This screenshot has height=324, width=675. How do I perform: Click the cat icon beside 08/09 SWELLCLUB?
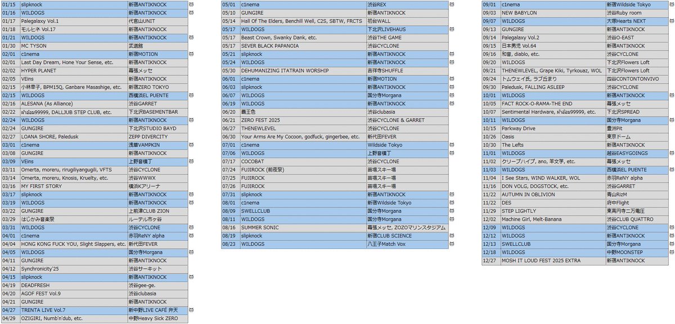(x=452, y=211)
